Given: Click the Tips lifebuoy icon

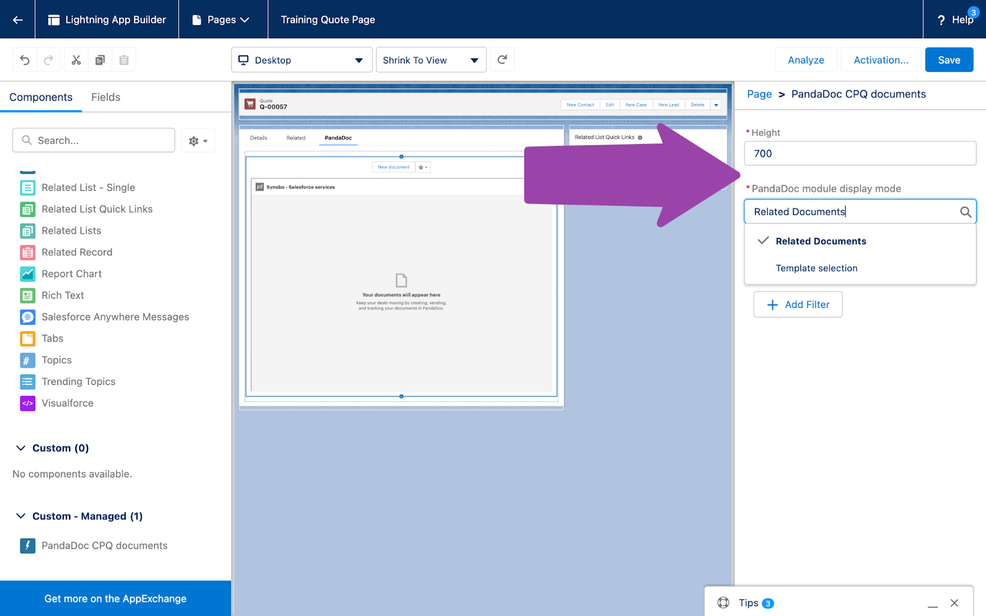Looking at the screenshot, I should (723, 602).
